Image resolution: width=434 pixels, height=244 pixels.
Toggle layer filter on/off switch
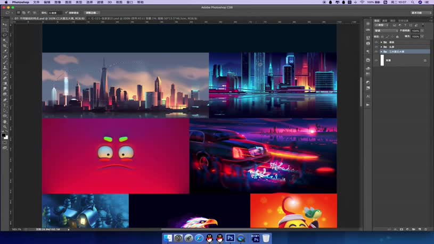[423, 25]
